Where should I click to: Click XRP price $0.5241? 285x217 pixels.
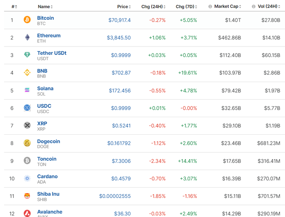(x=121, y=126)
